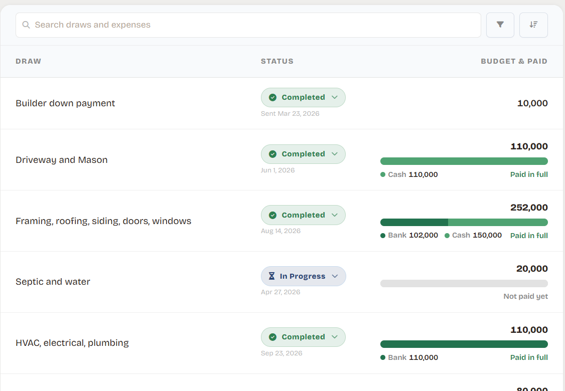This screenshot has width=565, height=391.
Task: Click the Apr 27, 2026 date
Action: 280,292
